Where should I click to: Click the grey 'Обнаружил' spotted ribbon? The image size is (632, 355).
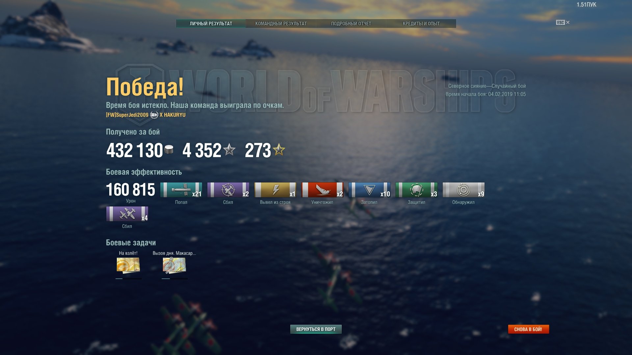click(x=463, y=190)
